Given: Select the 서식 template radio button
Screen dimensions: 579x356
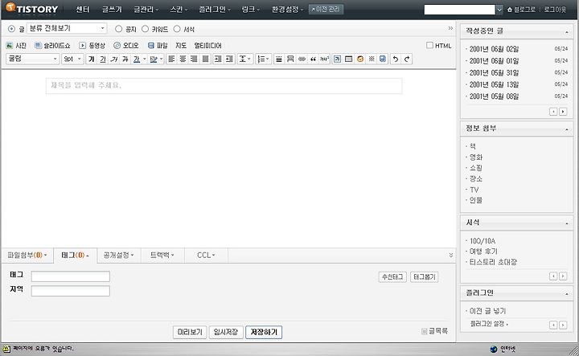Looking at the screenshot, I should [x=177, y=29].
